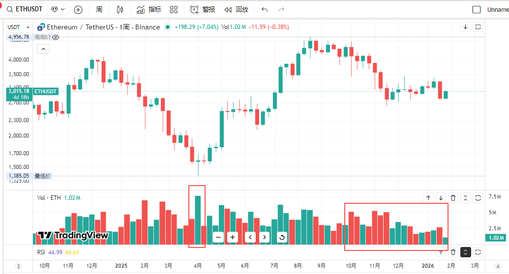Open the USDT currency dropdown

click(x=19, y=27)
